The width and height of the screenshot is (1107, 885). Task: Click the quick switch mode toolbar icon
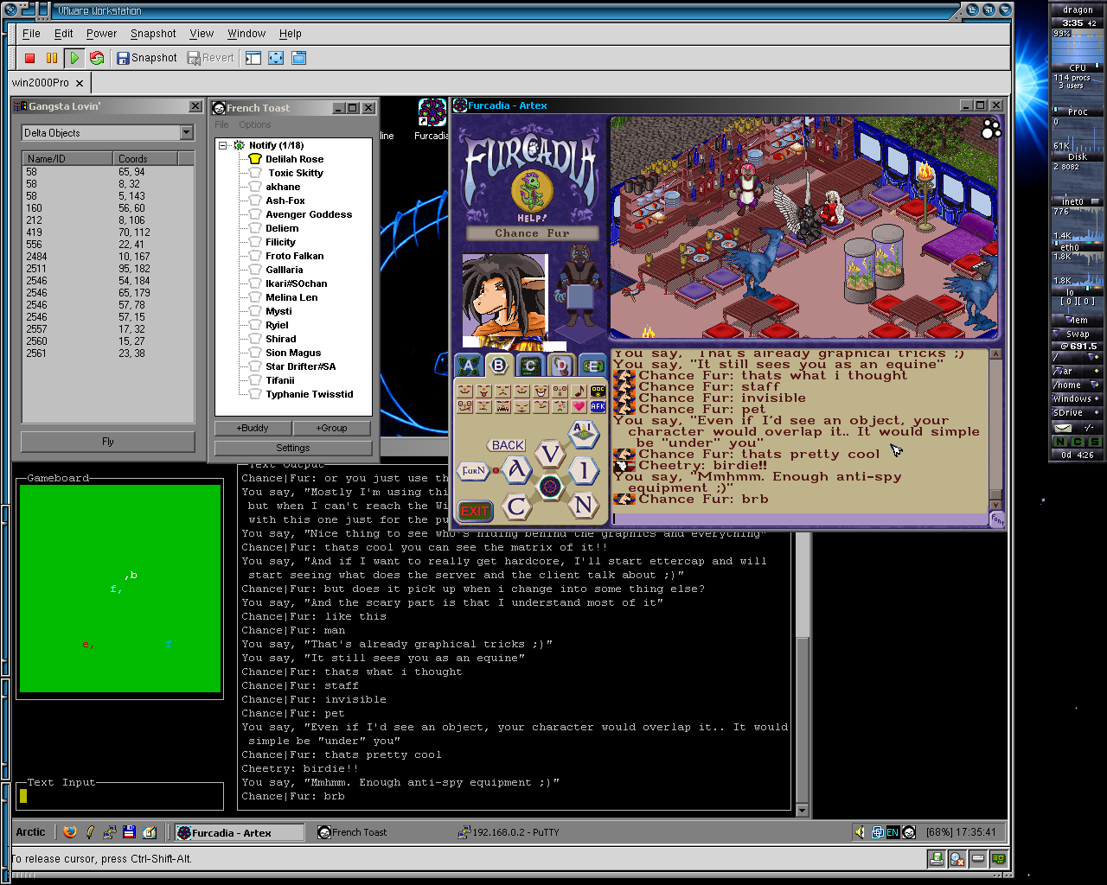pyautogui.click(x=298, y=58)
